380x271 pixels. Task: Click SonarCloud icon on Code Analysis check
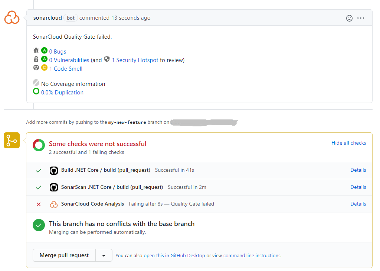[x=54, y=204]
